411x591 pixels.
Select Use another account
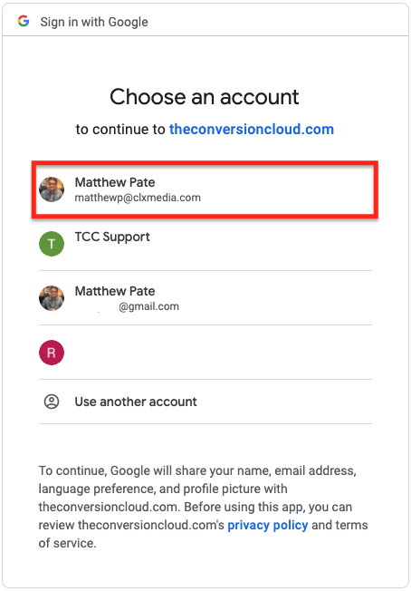tap(136, 402)
